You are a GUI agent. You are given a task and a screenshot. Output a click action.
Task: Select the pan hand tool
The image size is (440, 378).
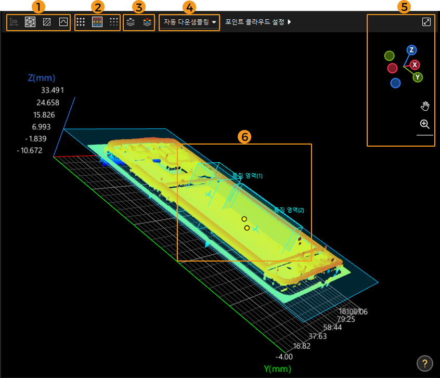pyautogui.click(x=425, y=107)
